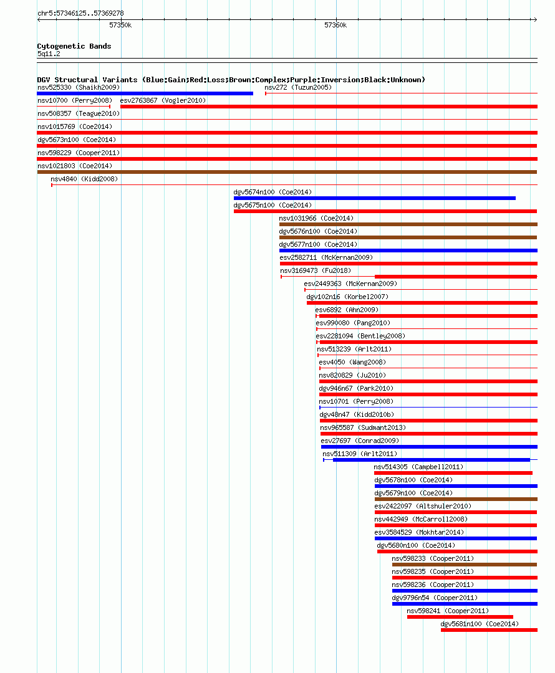Select esv4050 (Wang2008) label
The image size is (555, 673).
pyautogui.click(x=352, y=362)
